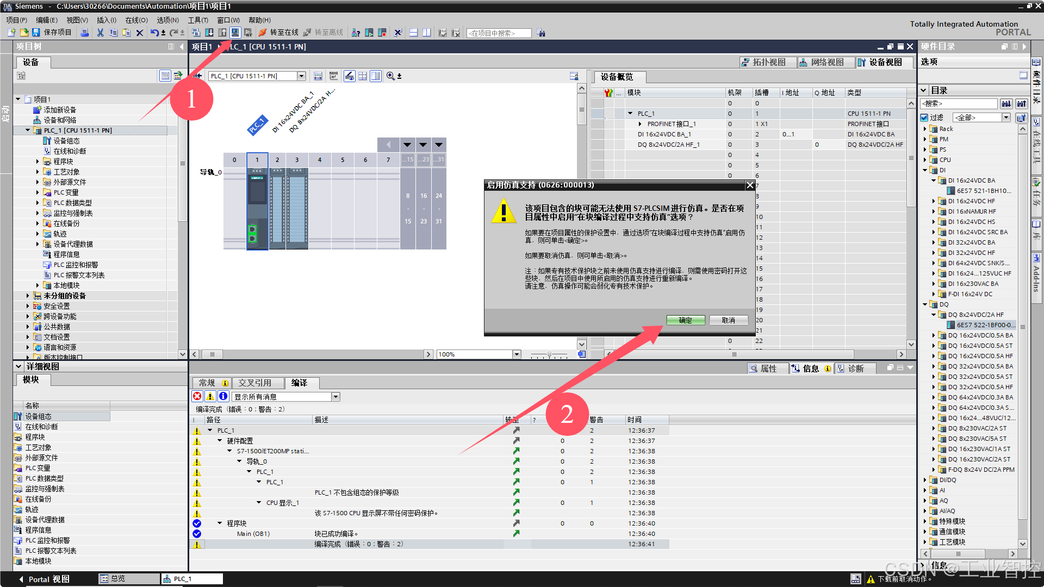Click the project search input field

[x=499, y=33]
